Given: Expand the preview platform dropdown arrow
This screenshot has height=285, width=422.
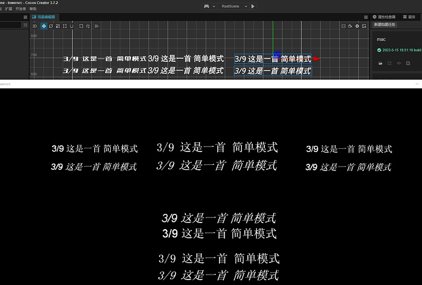Looking at the screenshot, I should [x=213, y=6].
